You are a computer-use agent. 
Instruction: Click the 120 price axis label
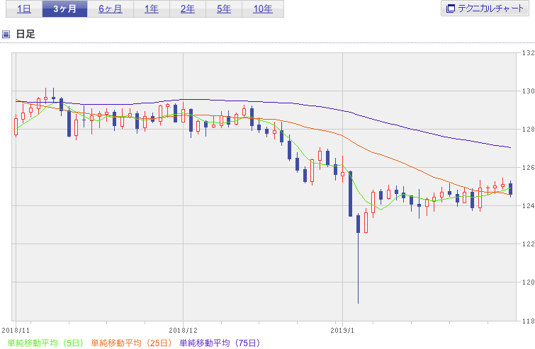pyautogui.click(x=528, y=282)
